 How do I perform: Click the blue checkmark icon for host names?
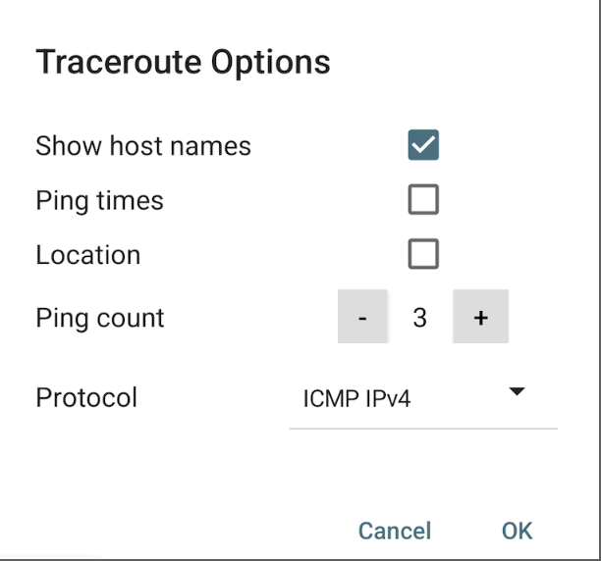[x=423, y=146]
